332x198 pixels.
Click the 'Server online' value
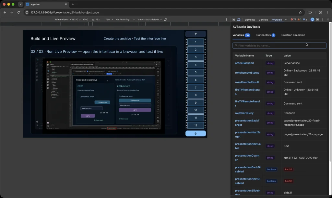291,63
